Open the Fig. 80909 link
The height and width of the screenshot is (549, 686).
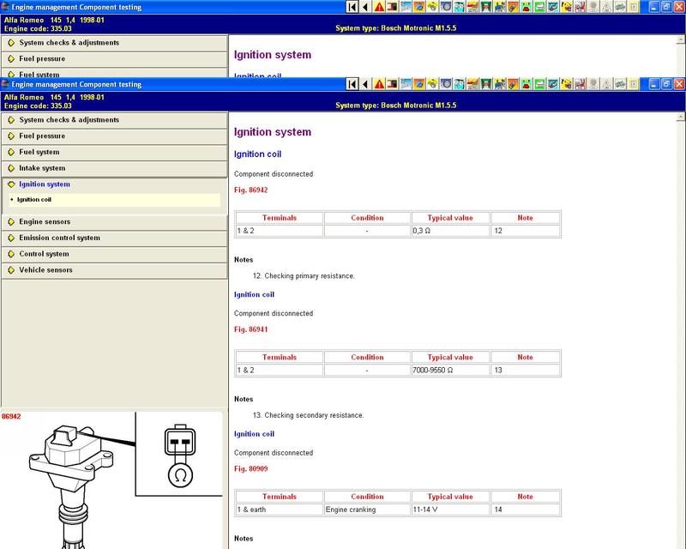click(250, 468)
